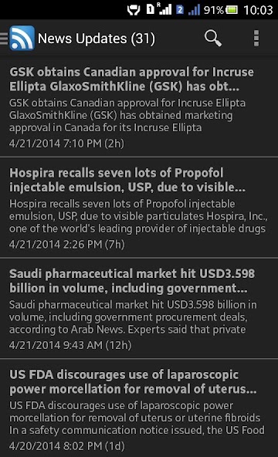This screenshot has width=278, height=457.
Task: Select the US FDA article summary text
Action: coord(137,418)
